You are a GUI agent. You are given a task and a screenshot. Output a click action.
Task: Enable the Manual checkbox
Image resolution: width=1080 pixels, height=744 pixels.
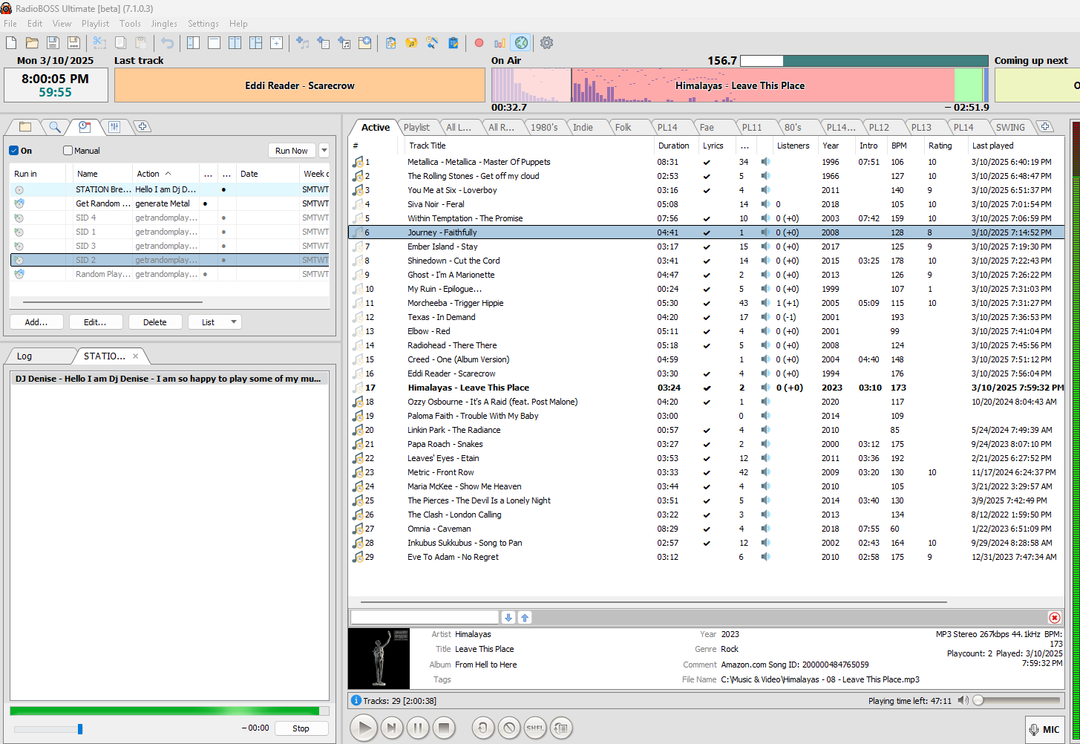click(68, 151)
